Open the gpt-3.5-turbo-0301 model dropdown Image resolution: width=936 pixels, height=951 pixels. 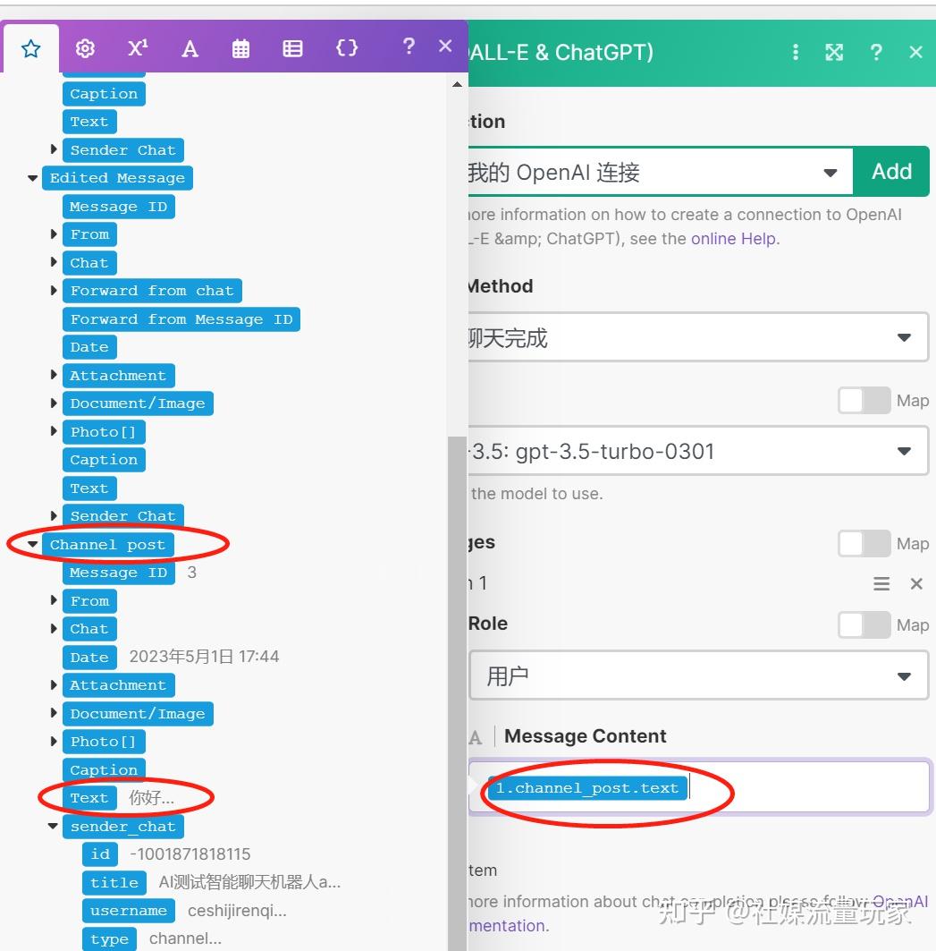coord(698,451)
